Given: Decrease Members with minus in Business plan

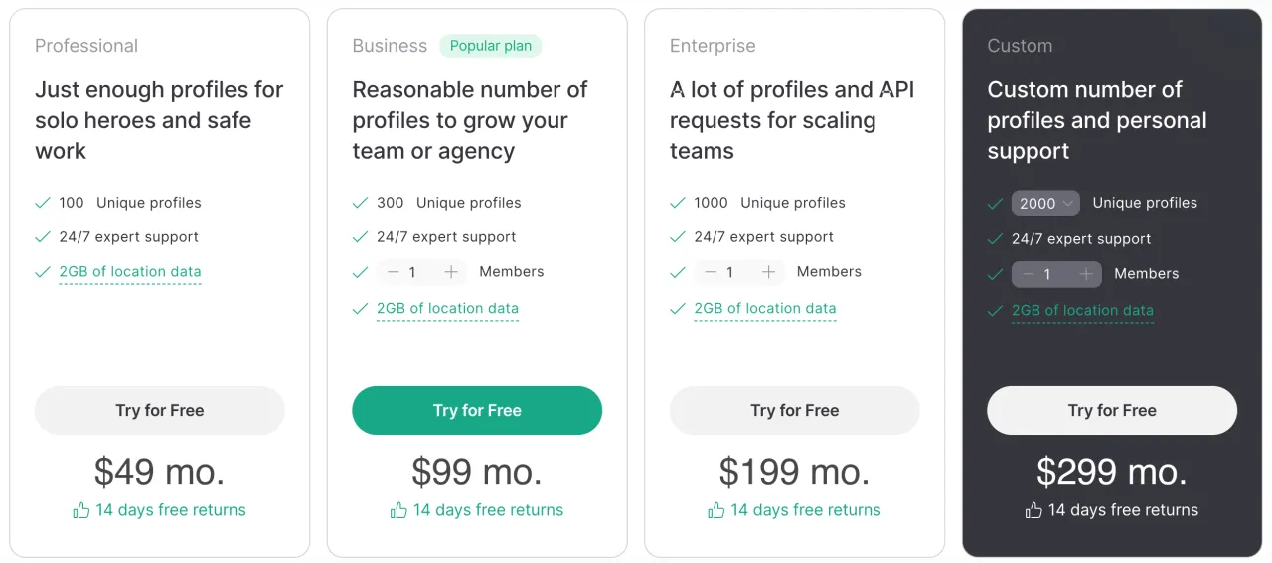Looking at the screenshot, I should (x=394, y=272).
